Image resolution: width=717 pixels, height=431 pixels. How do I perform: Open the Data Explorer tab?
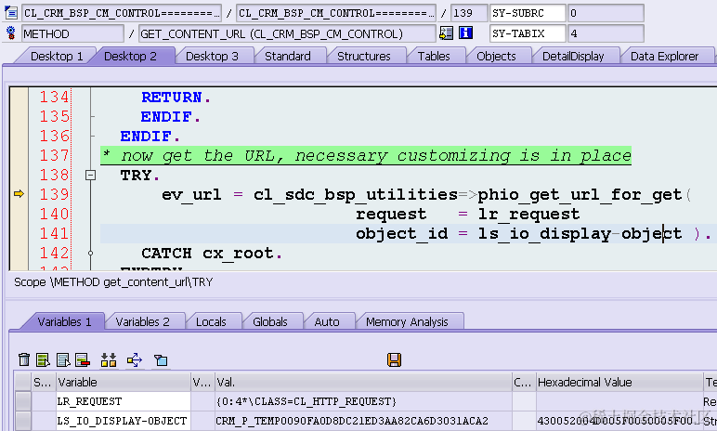coord(664,57)
